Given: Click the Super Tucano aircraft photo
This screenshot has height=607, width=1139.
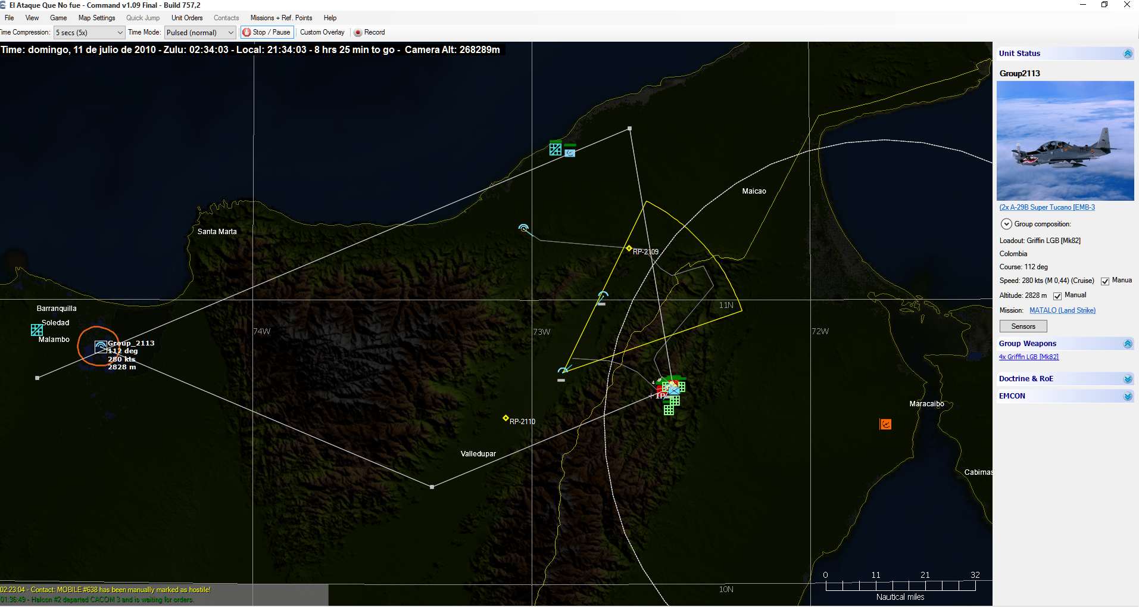Looking at the screenshot, I should coord(1065,141).
